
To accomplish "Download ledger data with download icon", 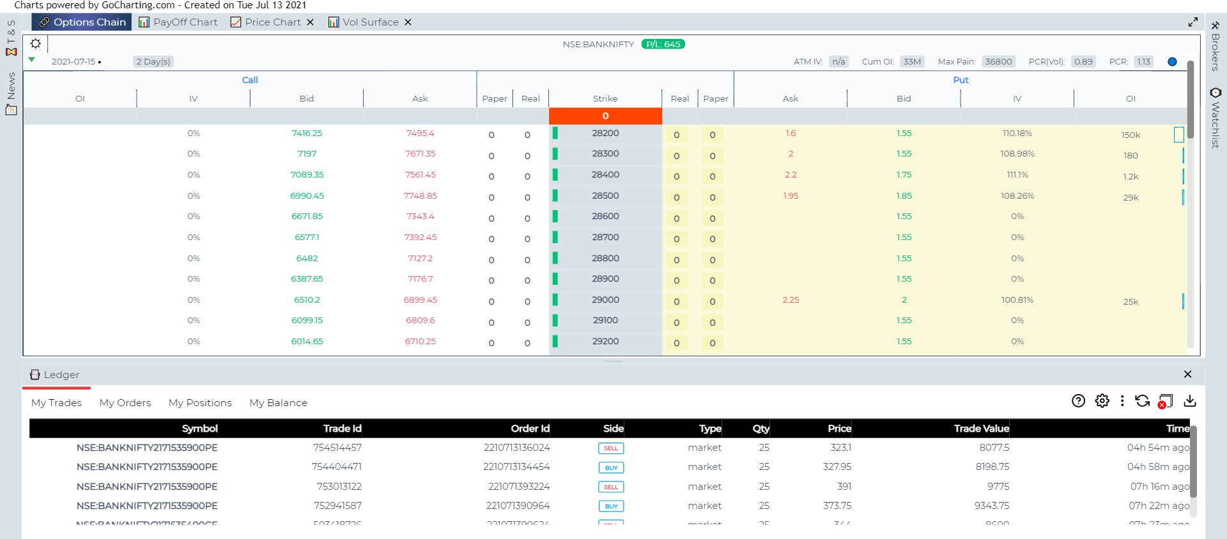I will 1189,401.
